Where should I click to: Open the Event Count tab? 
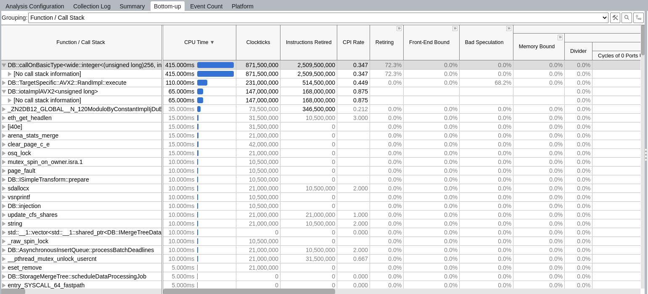click(206, 6)
